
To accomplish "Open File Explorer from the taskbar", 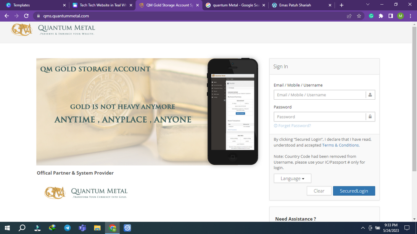I will [x=97, y=228].
